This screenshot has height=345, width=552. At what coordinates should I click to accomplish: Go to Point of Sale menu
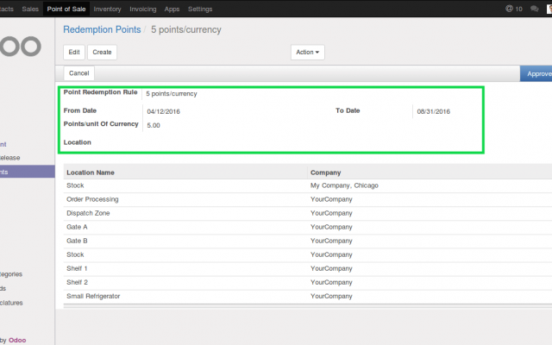(x=66, y=9)
